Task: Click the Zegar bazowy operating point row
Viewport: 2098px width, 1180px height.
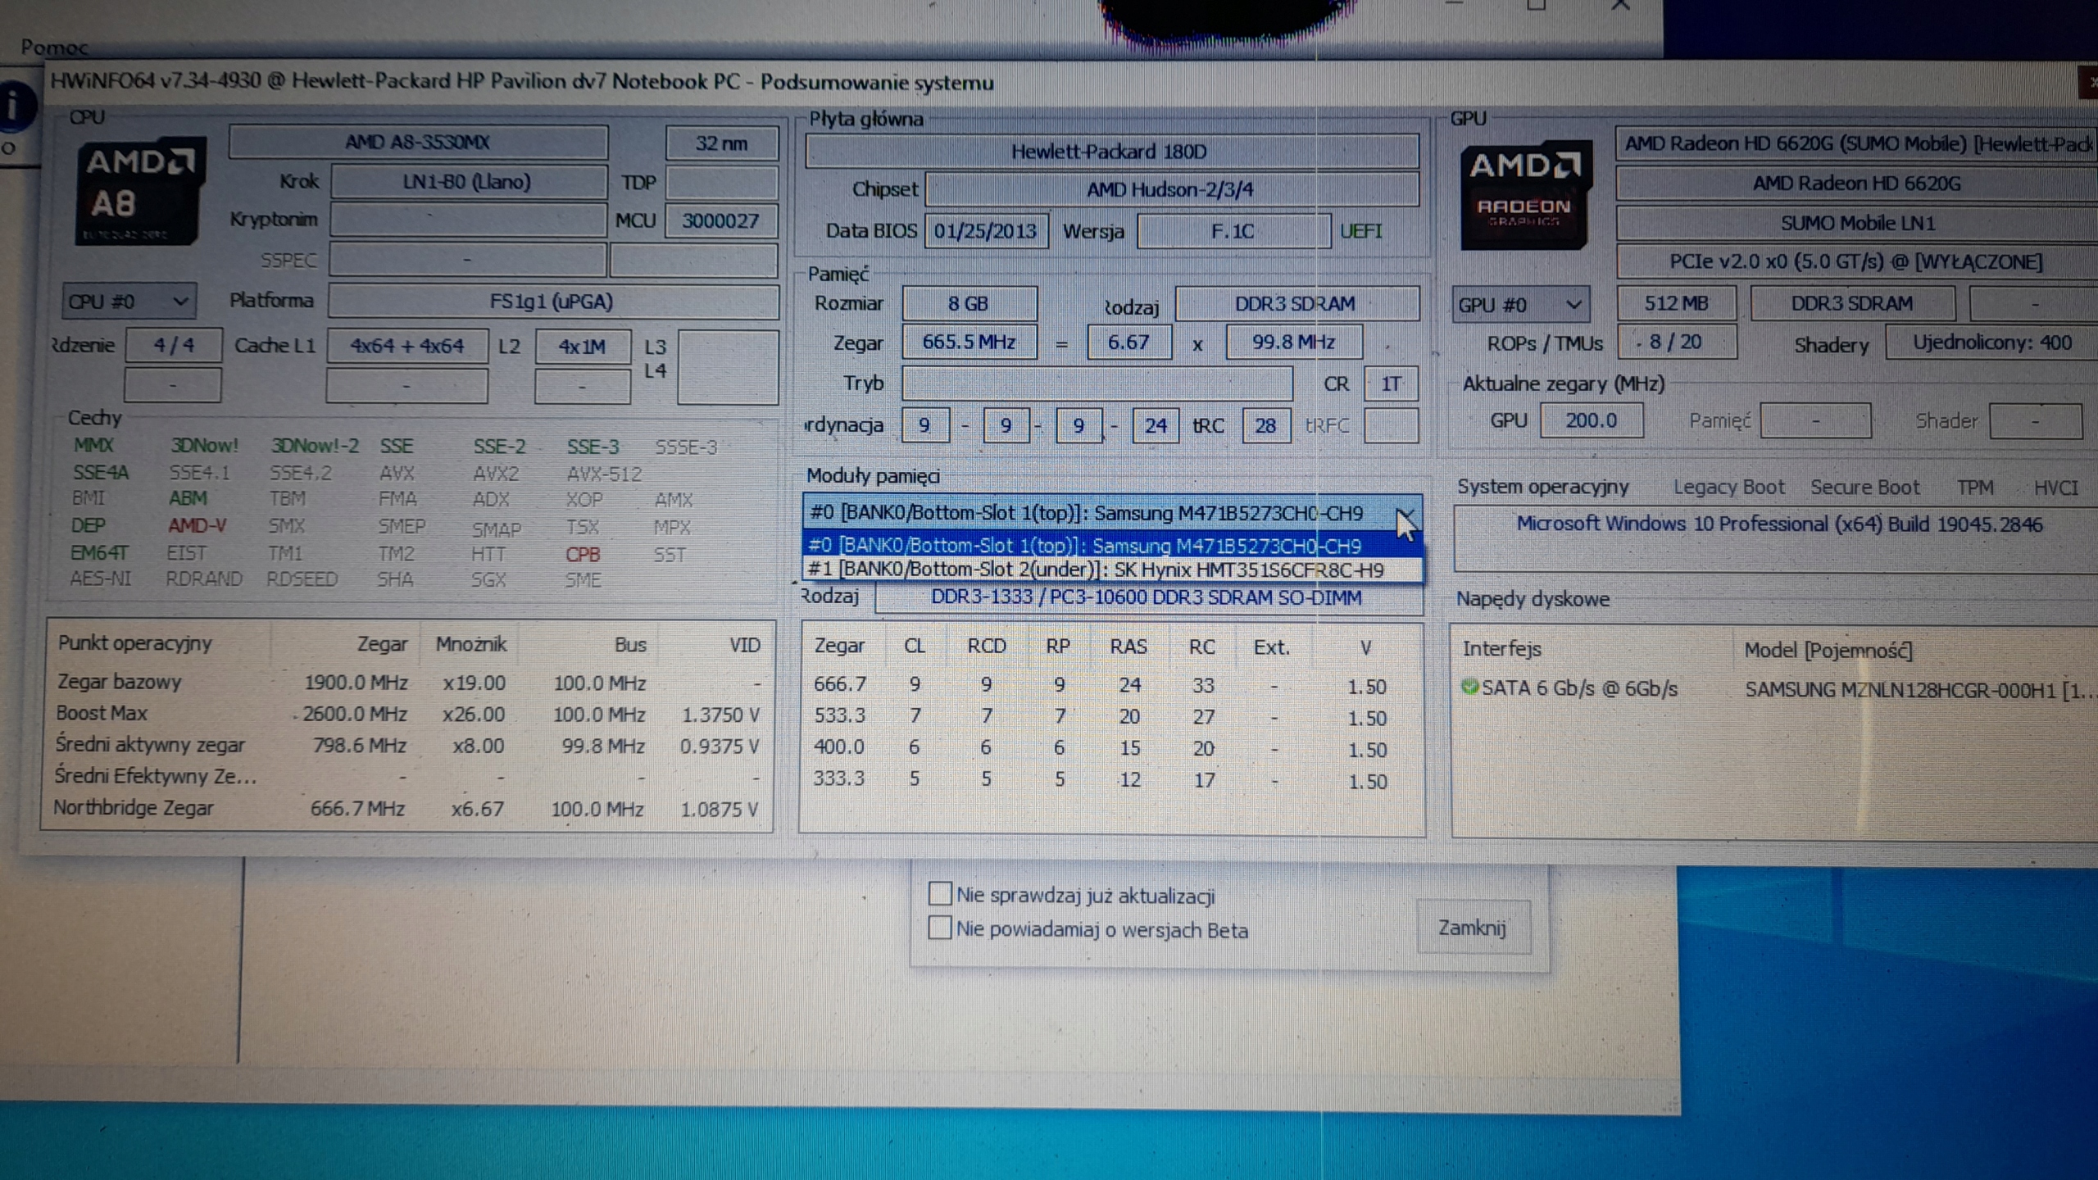Action: tap(408, 683)
